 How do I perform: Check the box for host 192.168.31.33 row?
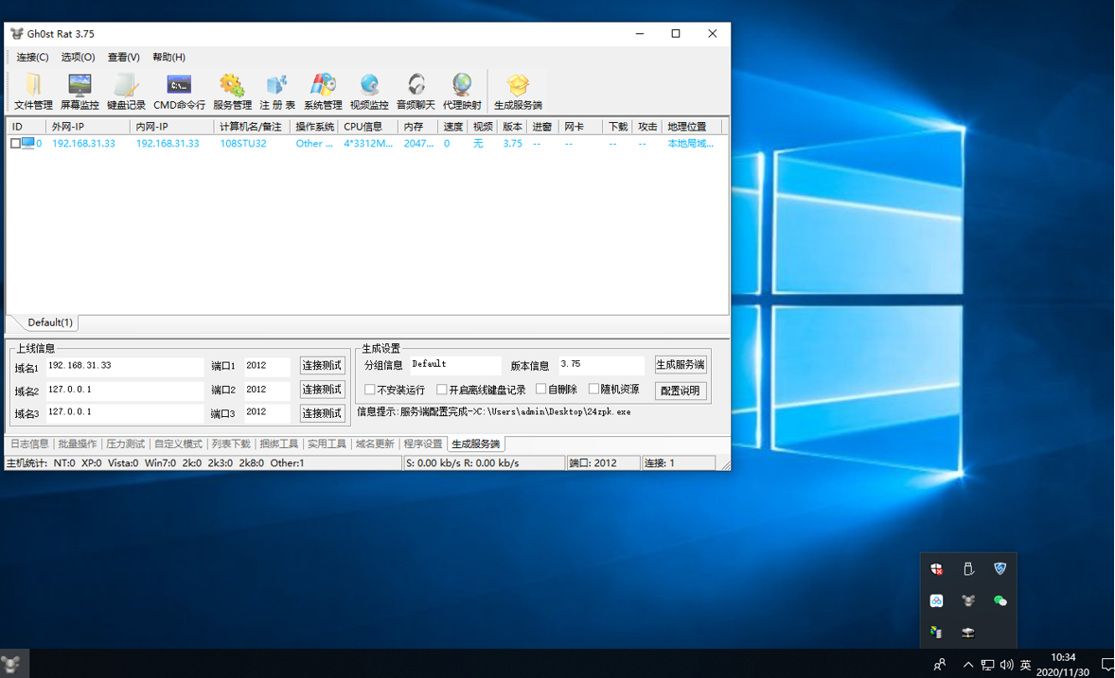pos(15,144)
